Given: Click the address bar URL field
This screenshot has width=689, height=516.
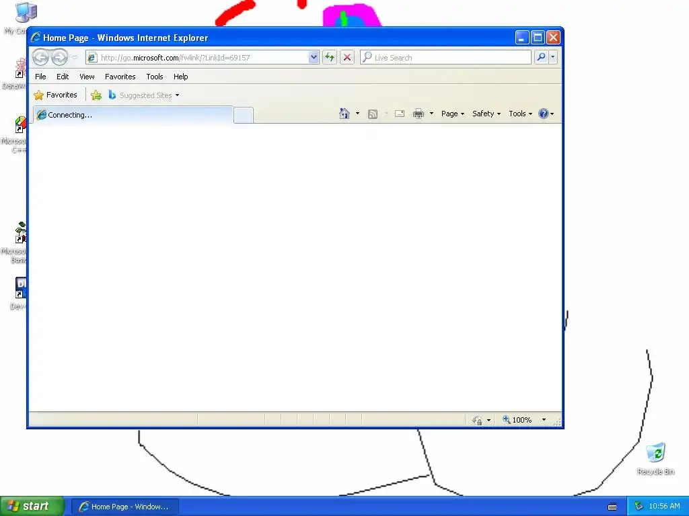Looking at the screenshot, I should (x=197, y=58).
